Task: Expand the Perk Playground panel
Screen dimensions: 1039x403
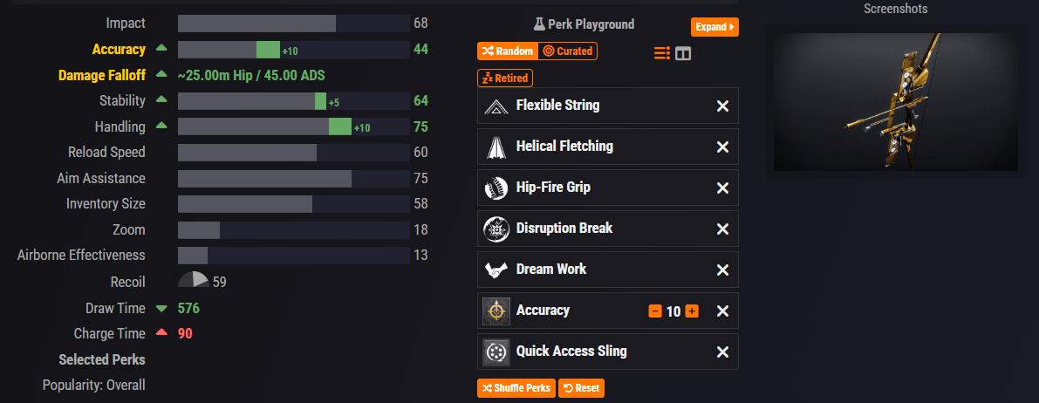Action: 714,27
